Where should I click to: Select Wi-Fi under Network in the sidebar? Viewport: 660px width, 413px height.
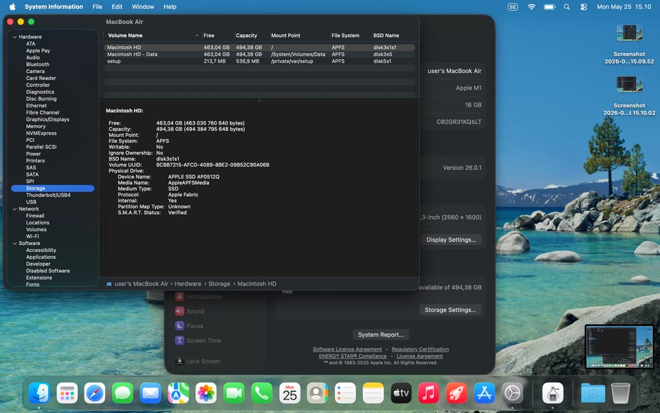coord(32,236)
